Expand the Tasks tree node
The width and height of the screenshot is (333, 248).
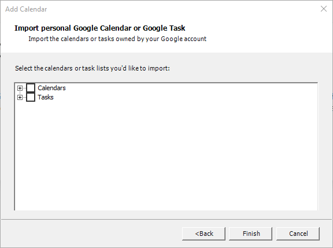(x=20, y=97)
